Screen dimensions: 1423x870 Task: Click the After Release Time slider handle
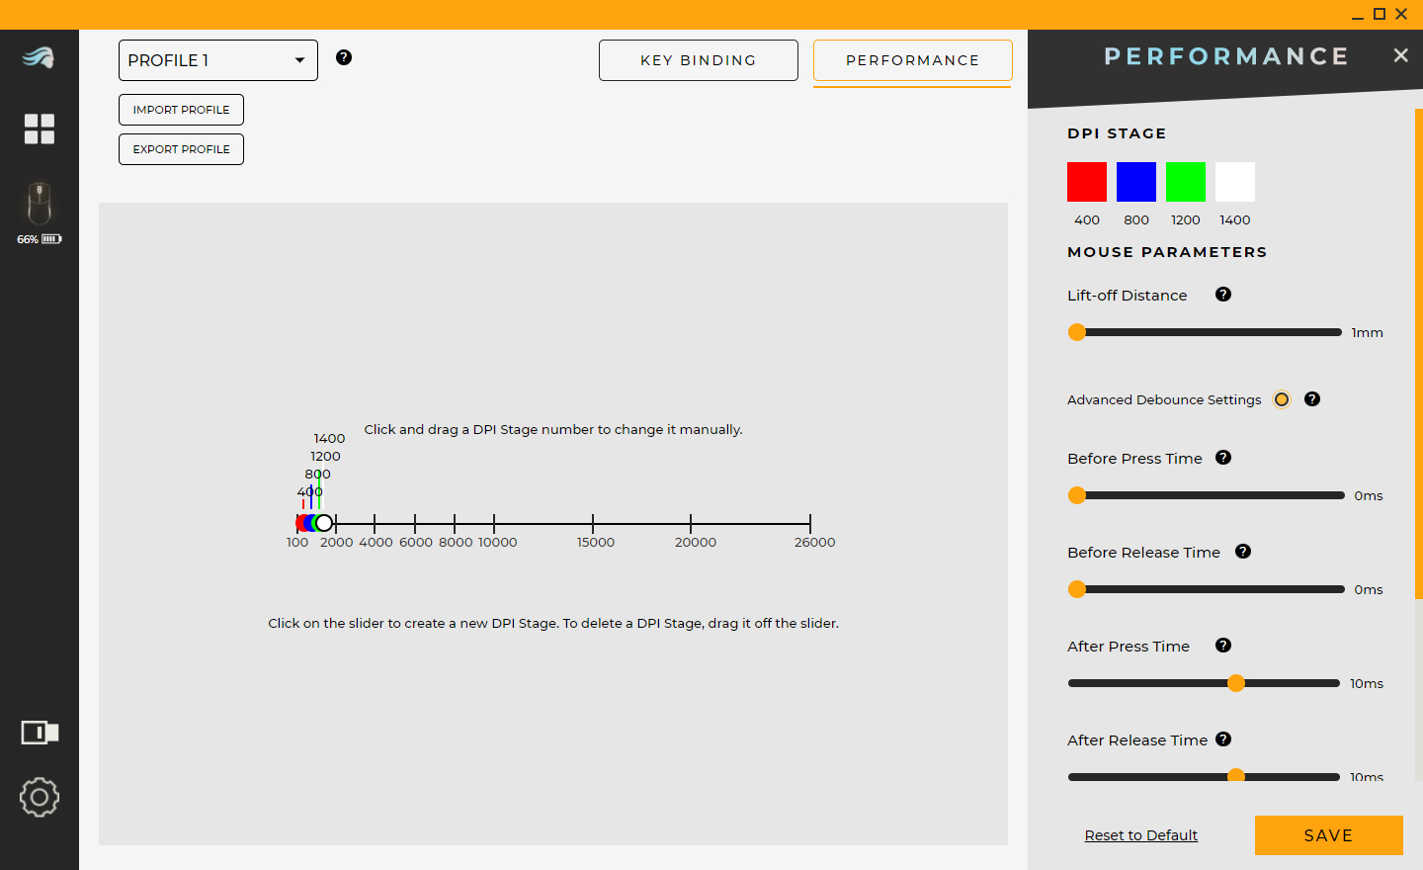[x=1236, y=777]
